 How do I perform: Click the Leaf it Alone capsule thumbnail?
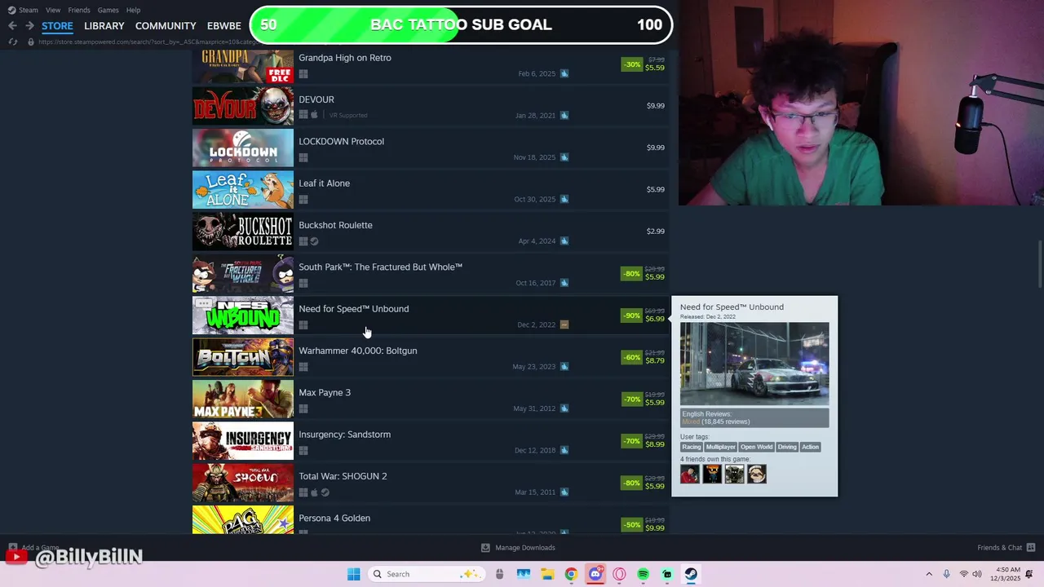click(243, 190)
